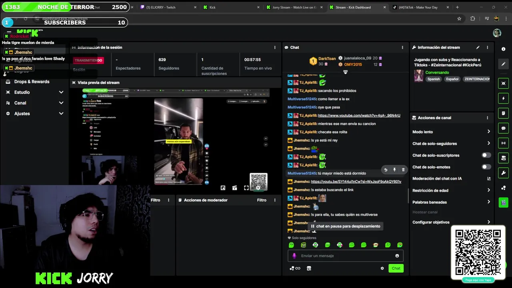This screenshot has height=288, width=512.
Task: Open chat settings gear icon
Action: [382, 268]
